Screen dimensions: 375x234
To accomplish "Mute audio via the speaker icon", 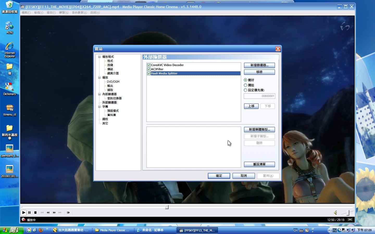I will pyautogui.click(x=335, y=213).
